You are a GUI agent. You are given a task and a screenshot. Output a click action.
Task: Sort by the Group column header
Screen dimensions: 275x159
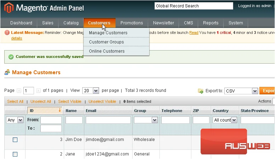click(140, 111)
